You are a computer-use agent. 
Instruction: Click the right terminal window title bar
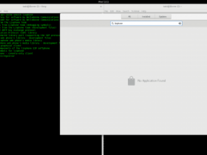tap(155, 6)
